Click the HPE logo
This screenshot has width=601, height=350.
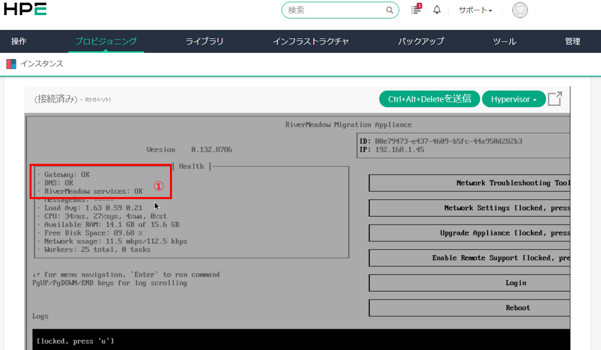click(x=25, y=9)
